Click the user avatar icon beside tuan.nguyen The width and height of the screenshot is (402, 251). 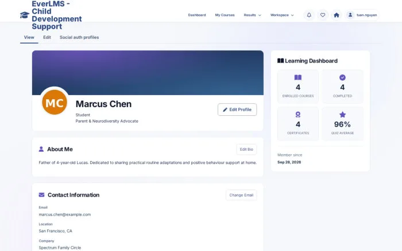(350, 15)
